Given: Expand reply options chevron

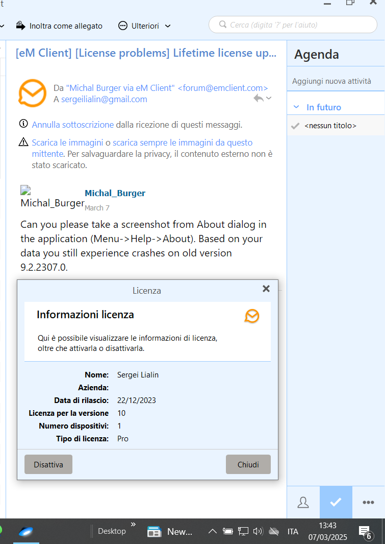Looking at the screenshot, I should coord(269,98).
